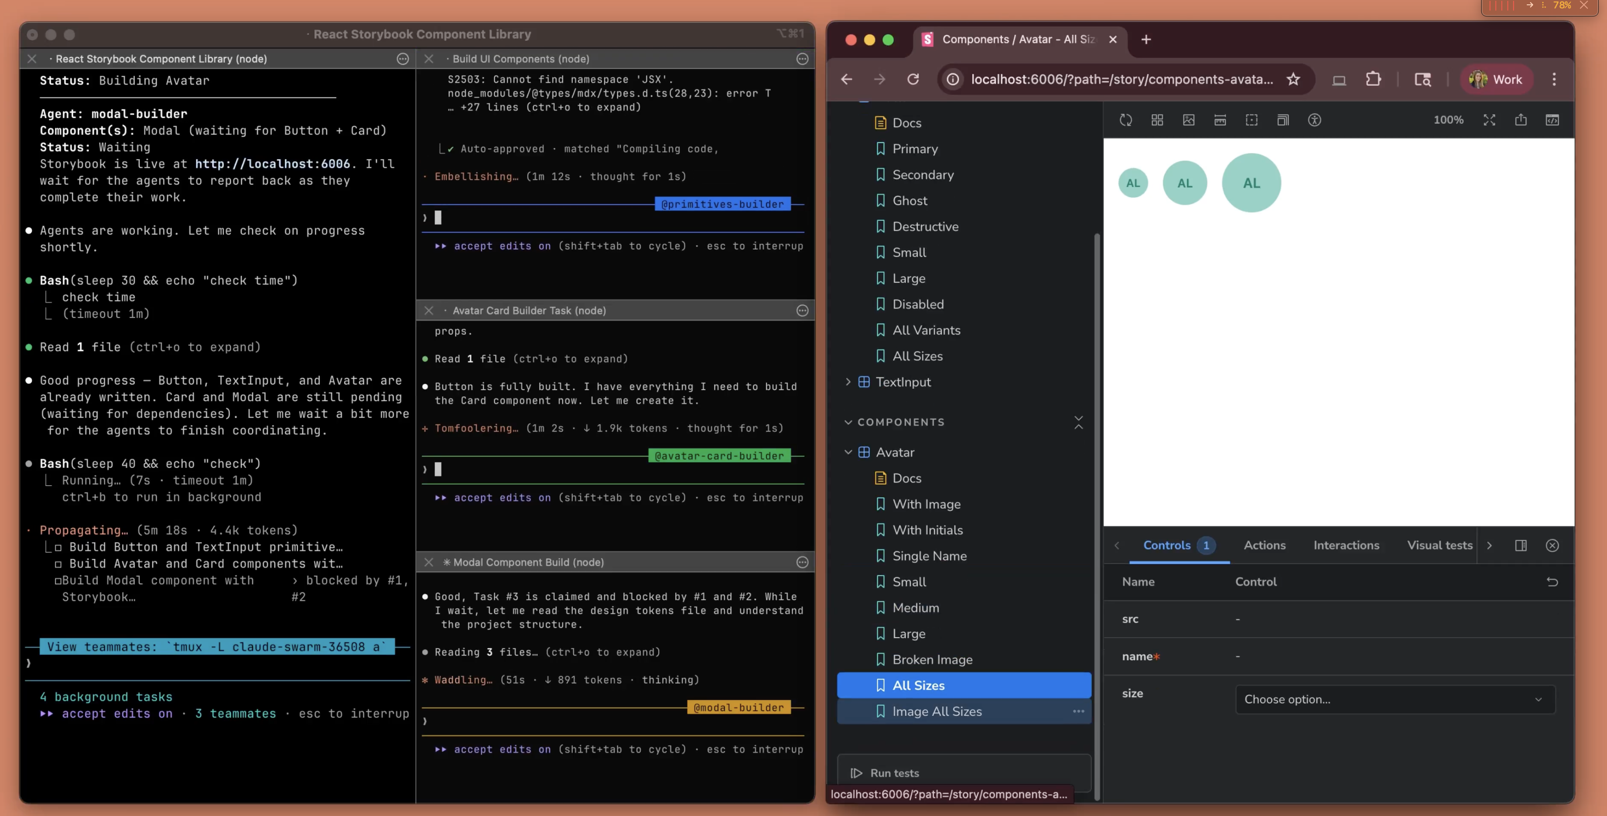Enter fullscreen mode for the story canvas

click(x=1490, y=120)
